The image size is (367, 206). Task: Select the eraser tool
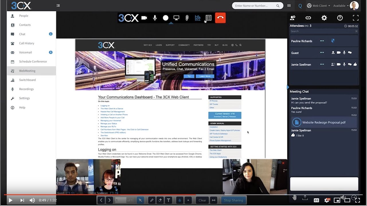coord(160,200)
